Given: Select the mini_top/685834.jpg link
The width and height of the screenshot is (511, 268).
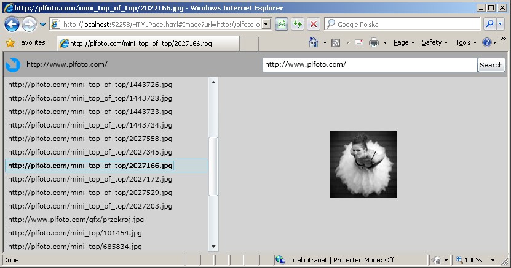Looking at the screenshot, I should pyautogui.click(x=75, y=247).
